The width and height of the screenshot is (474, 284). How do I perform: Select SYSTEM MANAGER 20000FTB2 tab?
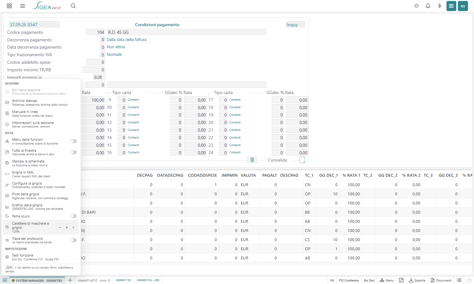37,280
